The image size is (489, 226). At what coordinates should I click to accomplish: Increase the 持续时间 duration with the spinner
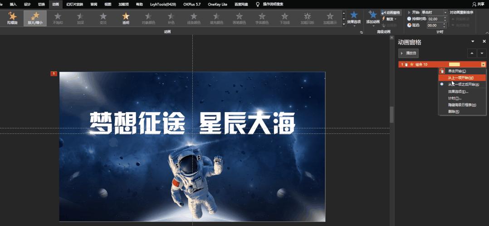click(445, 18)
